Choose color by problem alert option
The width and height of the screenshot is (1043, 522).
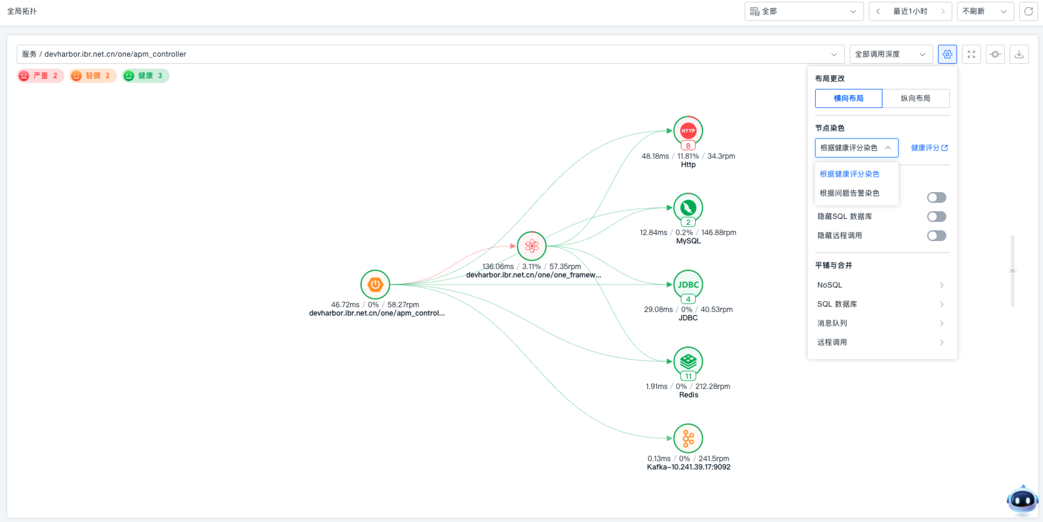pyautogui.click(x=850, y=193)
